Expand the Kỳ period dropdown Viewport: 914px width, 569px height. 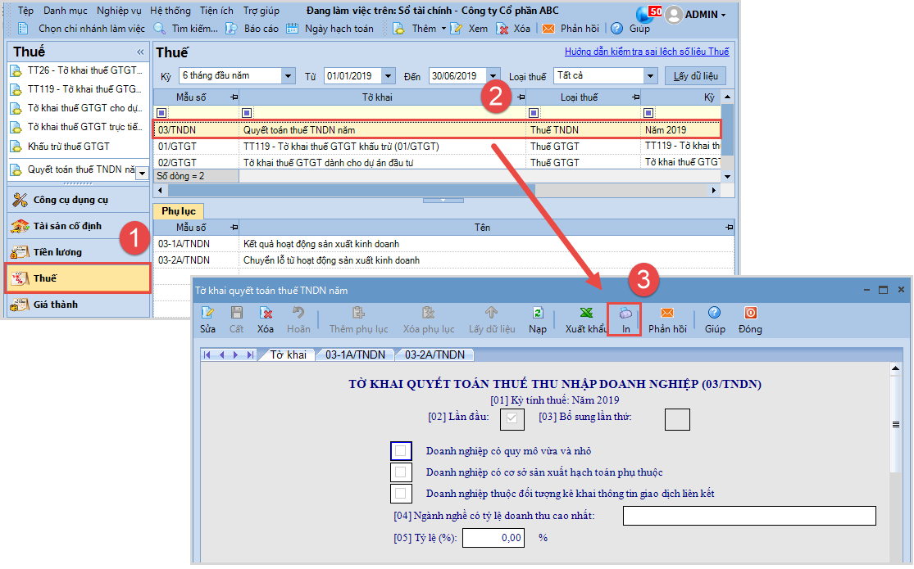288,76
